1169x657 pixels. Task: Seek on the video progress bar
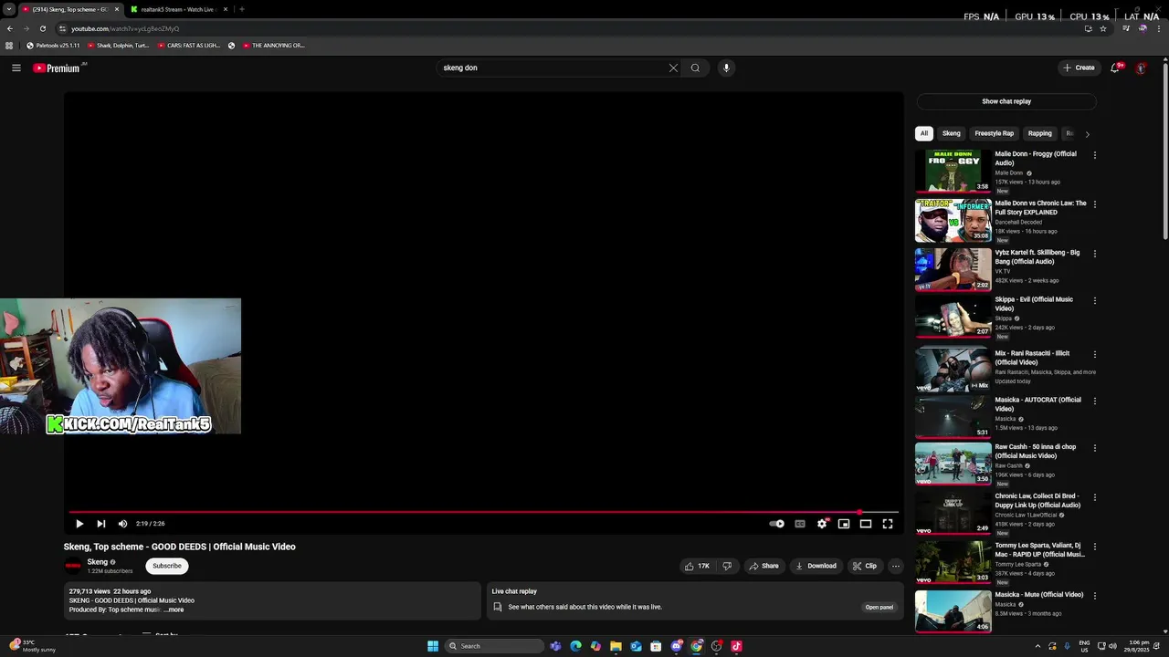point(483,512)
